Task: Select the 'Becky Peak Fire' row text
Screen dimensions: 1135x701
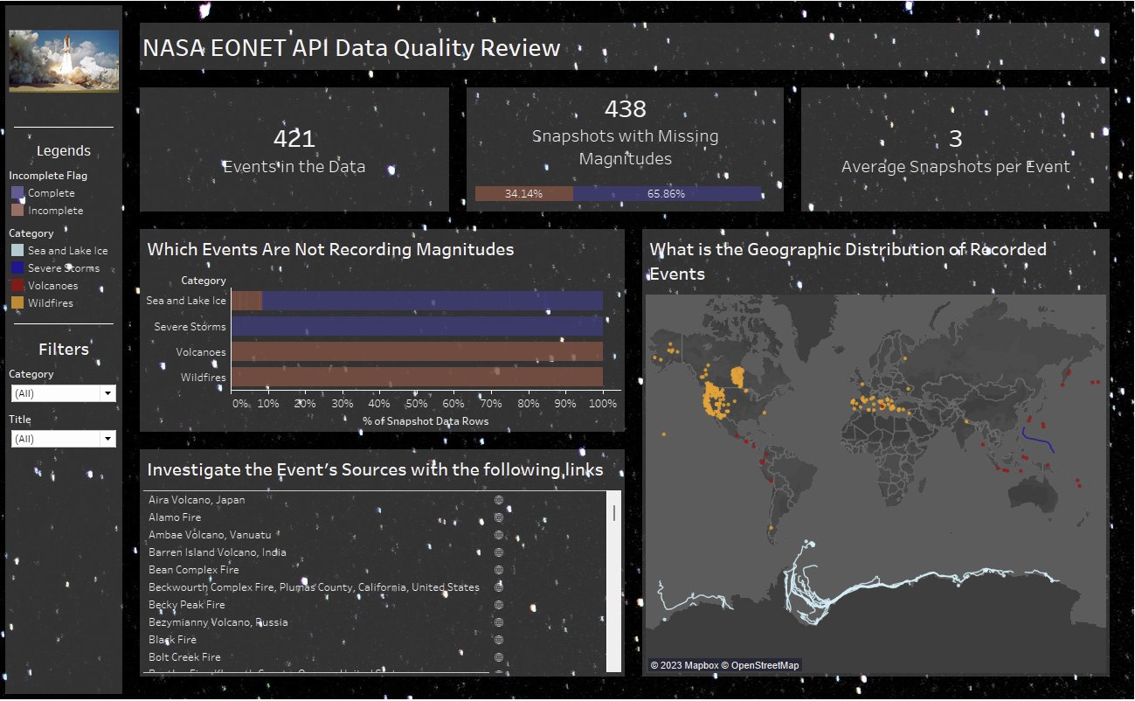Action: (187, 605)
